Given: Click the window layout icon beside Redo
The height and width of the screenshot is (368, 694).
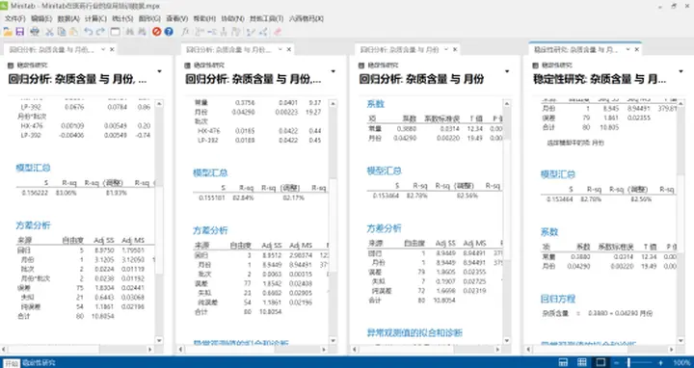Looking at the screenshot, I should click(115, 32).
